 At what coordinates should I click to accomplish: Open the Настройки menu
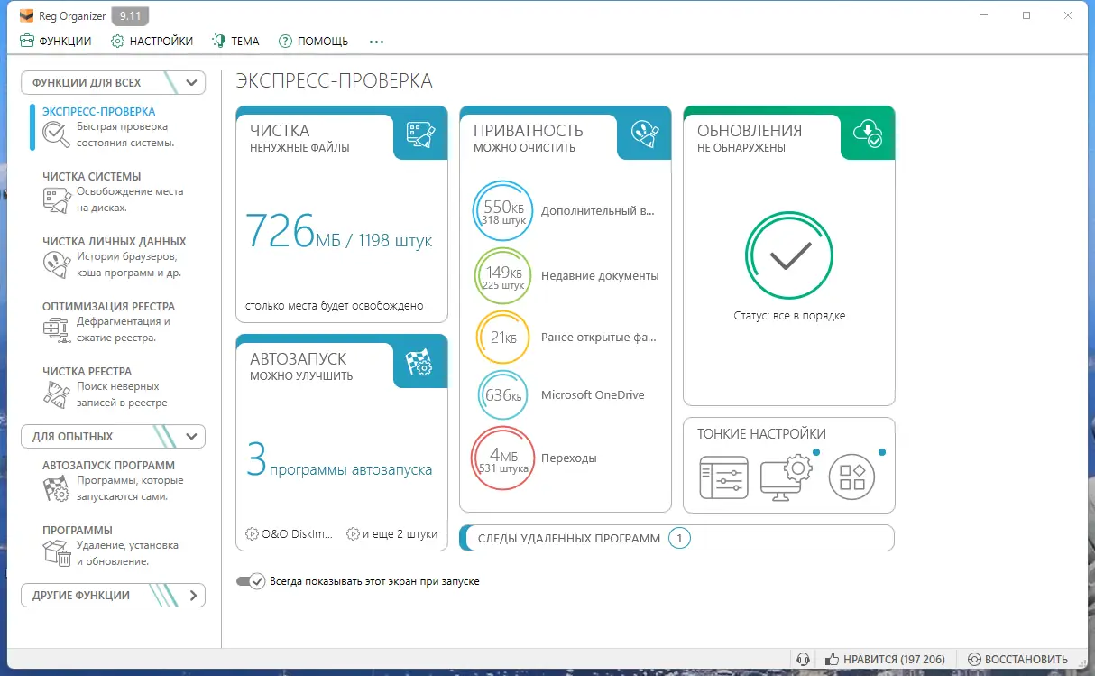point(152,41)
